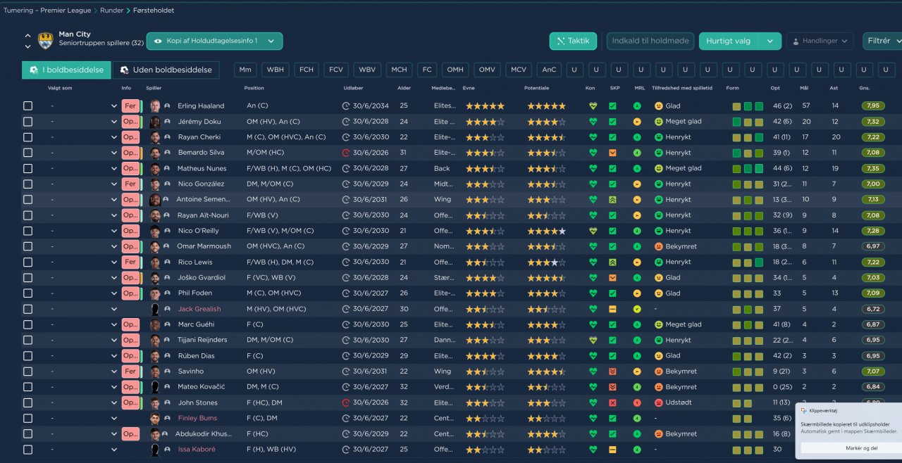The image size is (902, 463).
Task: Select the checkbox for Phil Foden's row
Action: pos(27,293)
